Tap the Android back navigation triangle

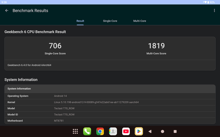pyautogui.click(x=150, y=132)
